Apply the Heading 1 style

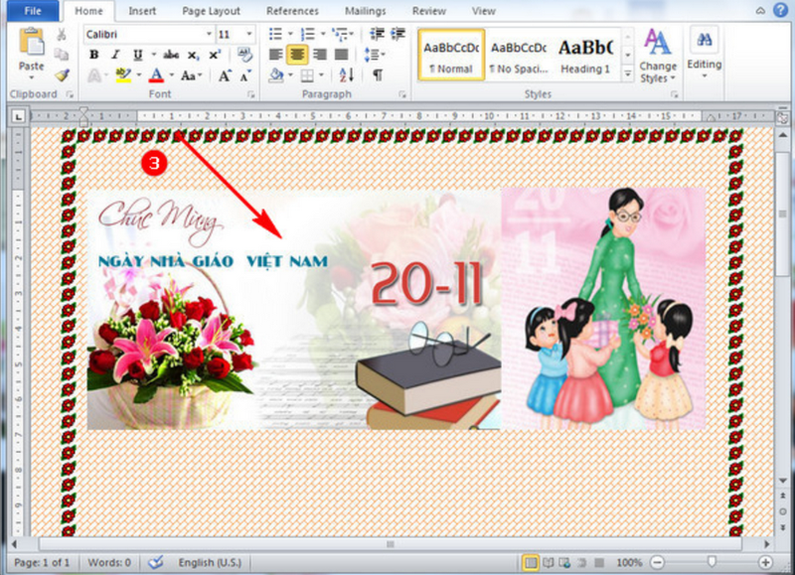pos(583,50)
